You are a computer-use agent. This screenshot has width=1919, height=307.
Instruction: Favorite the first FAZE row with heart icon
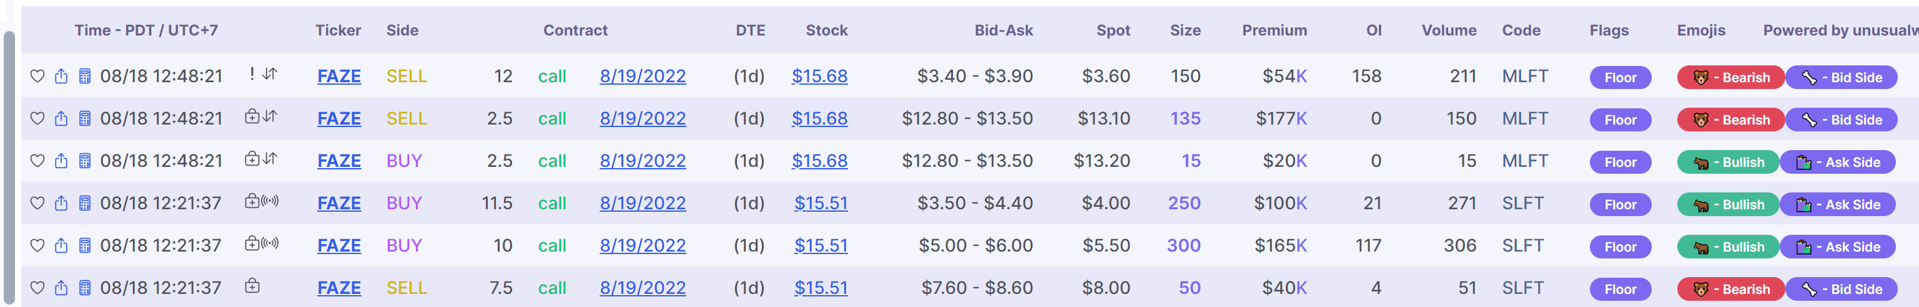[x=37, y=76]
